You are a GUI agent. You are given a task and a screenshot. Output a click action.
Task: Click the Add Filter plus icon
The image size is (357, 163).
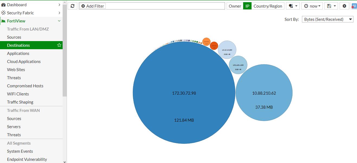83,6
